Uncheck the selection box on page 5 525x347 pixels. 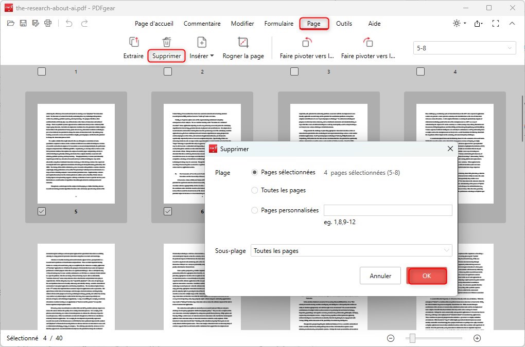(x=42, y=211)
